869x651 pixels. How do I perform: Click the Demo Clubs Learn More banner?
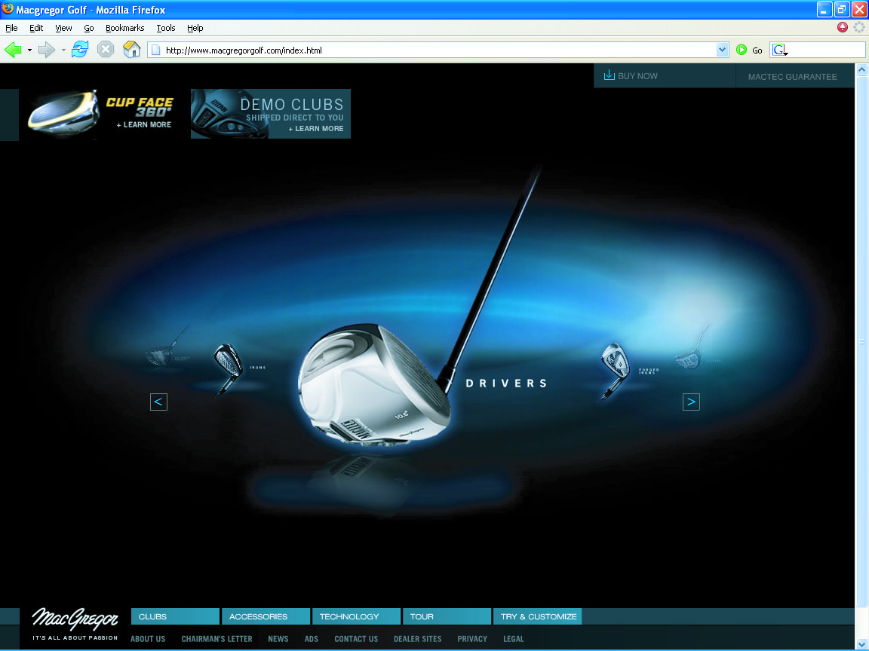[271, 114]
